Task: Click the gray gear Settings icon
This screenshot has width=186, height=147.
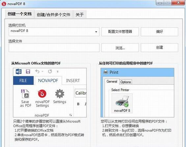Action: [x=60, y=94]
